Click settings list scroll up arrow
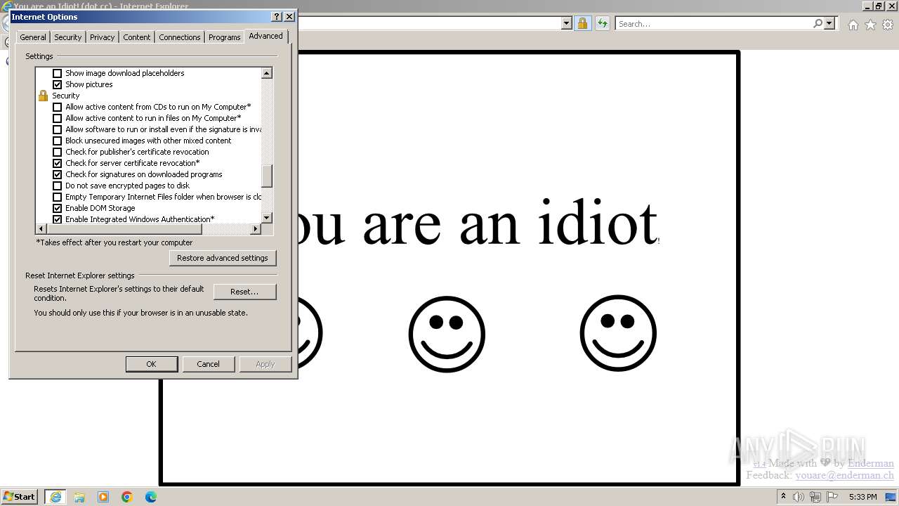The image size is (899, 506). 267,73
